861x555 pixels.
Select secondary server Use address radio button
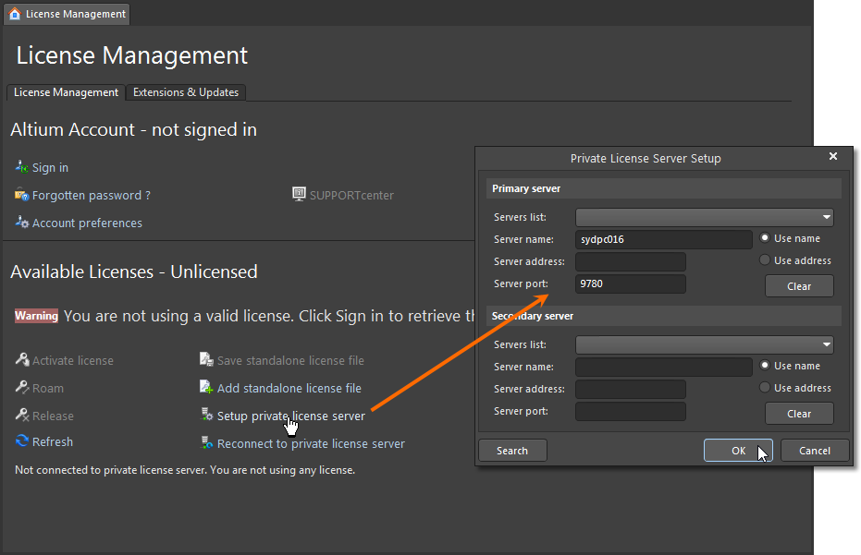pos(765,388)
